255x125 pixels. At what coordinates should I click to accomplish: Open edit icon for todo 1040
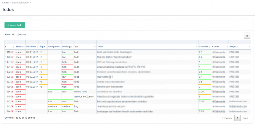[x=12, y=97]
